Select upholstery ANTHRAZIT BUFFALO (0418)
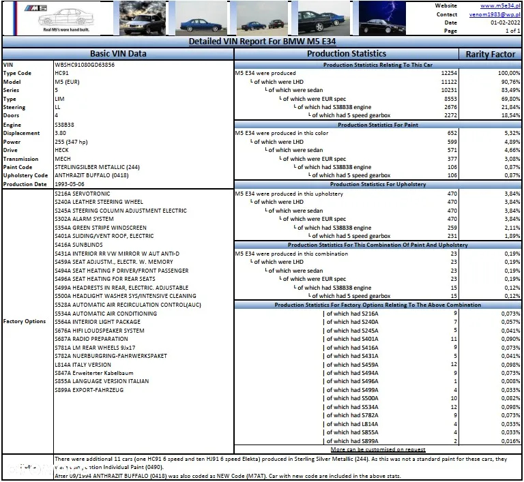524x482 pixels. click(x=91, y=175)
